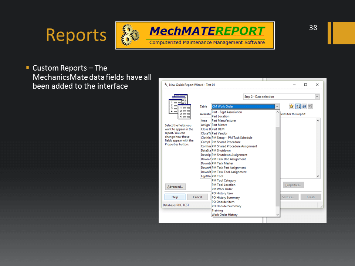Select PO History Item table
Screen dimensions: 355x266
coord(243,193)
